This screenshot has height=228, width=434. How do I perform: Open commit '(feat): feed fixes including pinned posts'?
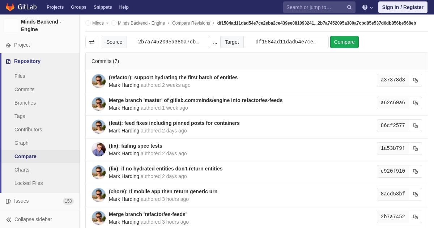[174, 123]
